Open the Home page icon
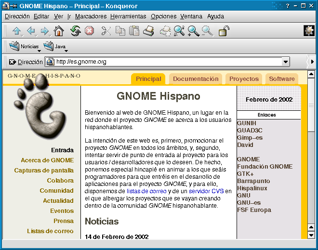This screenshot has height=250, width=318. (59, 31)
